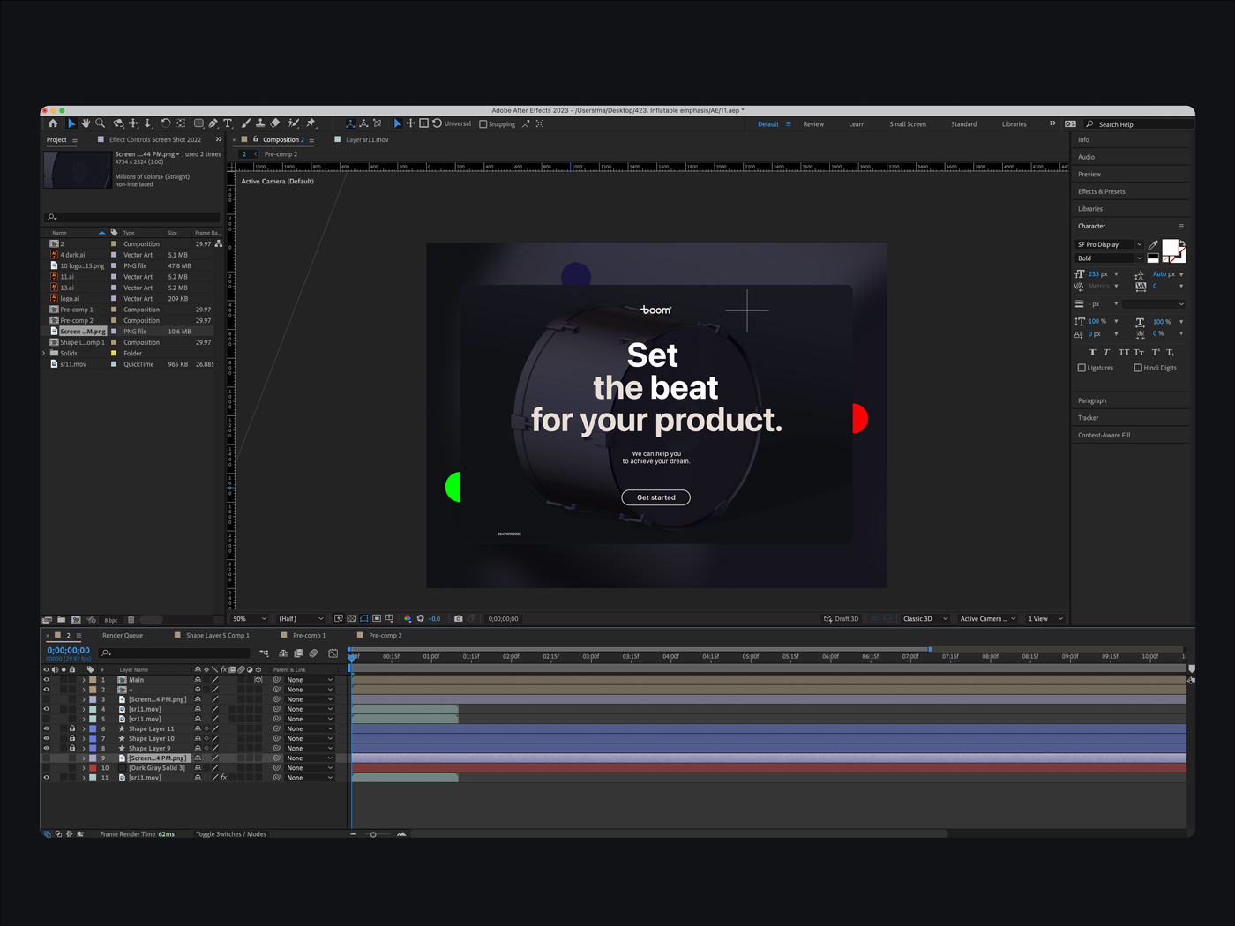Open the Pre-comp 1 timeline tab
1235x926 pixels.
pyautogui.click(x=309, y=636)
